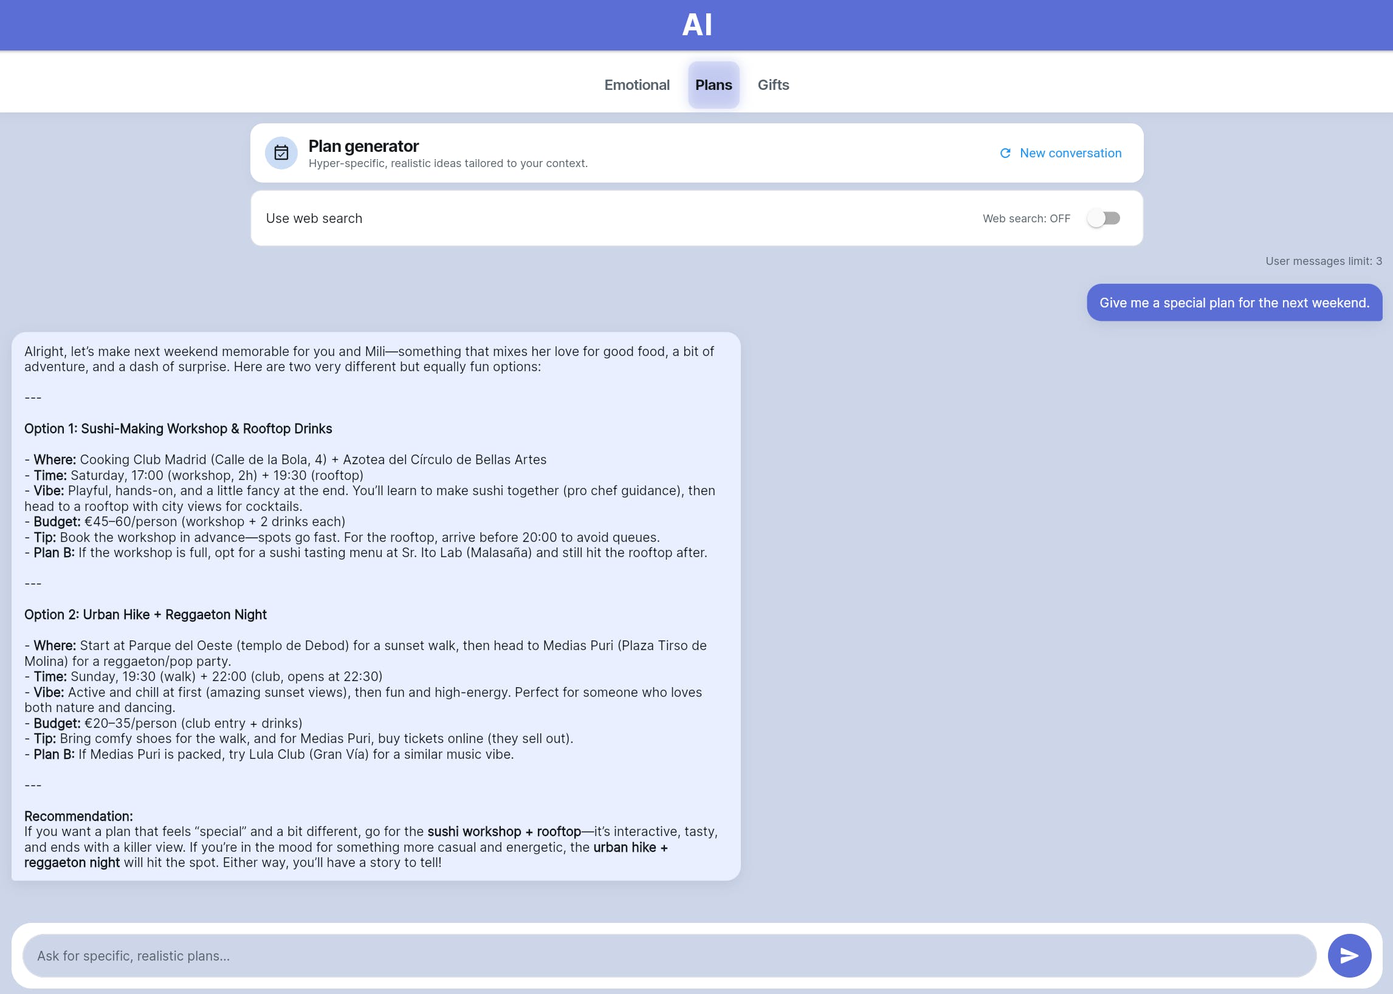Click the 'Sunday, 19:30 (walk)' time line
The image size is (1393, 994).
pos(203,676)
